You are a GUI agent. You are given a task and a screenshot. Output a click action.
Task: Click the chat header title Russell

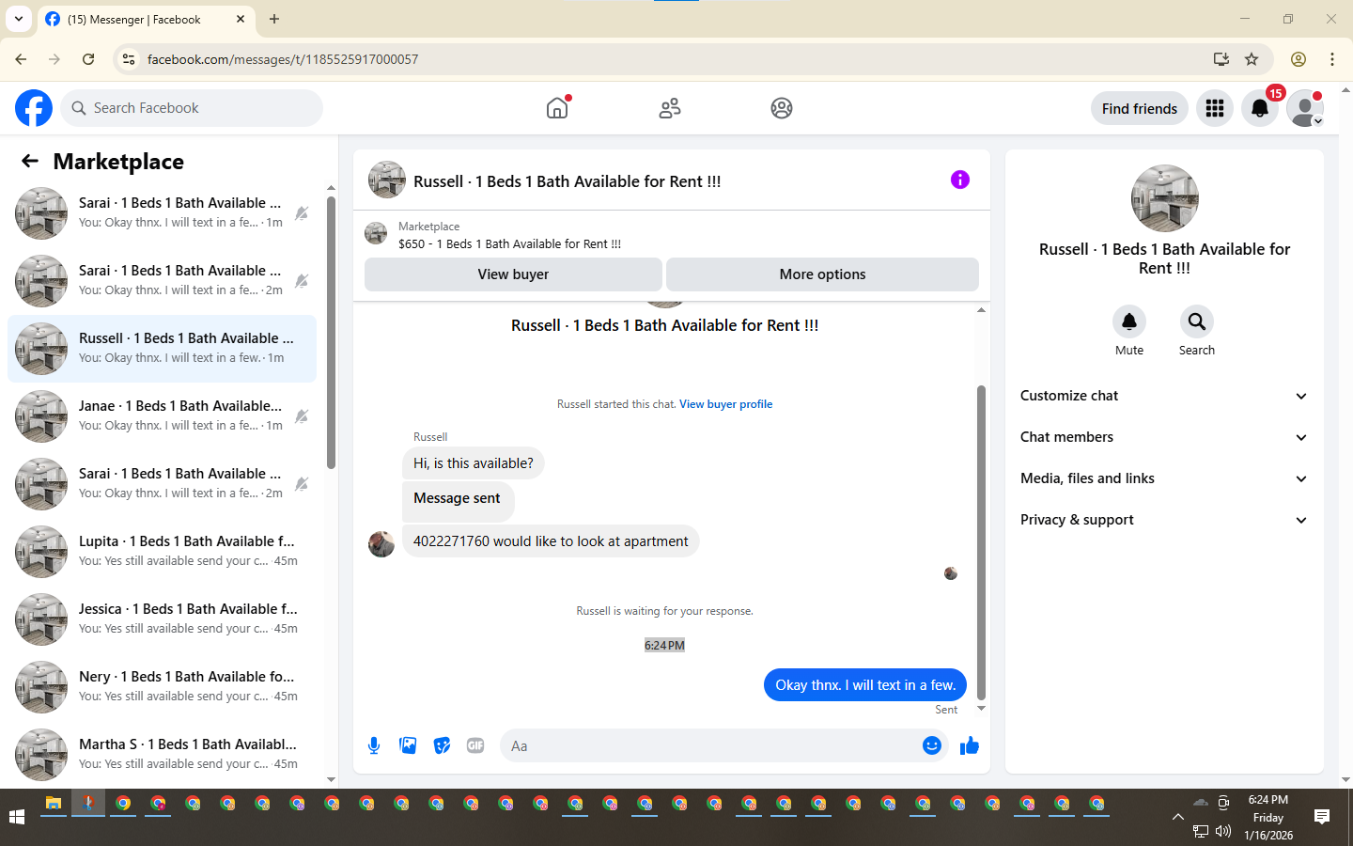[567, 181]
